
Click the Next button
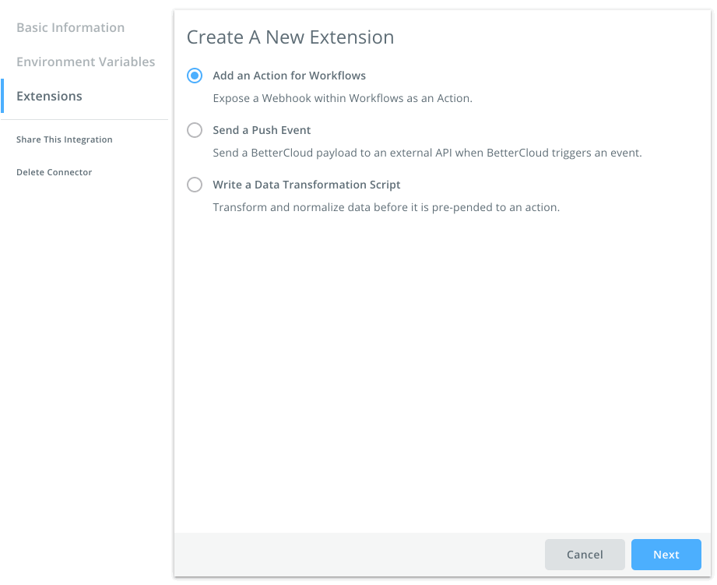(x=666, y=554)
